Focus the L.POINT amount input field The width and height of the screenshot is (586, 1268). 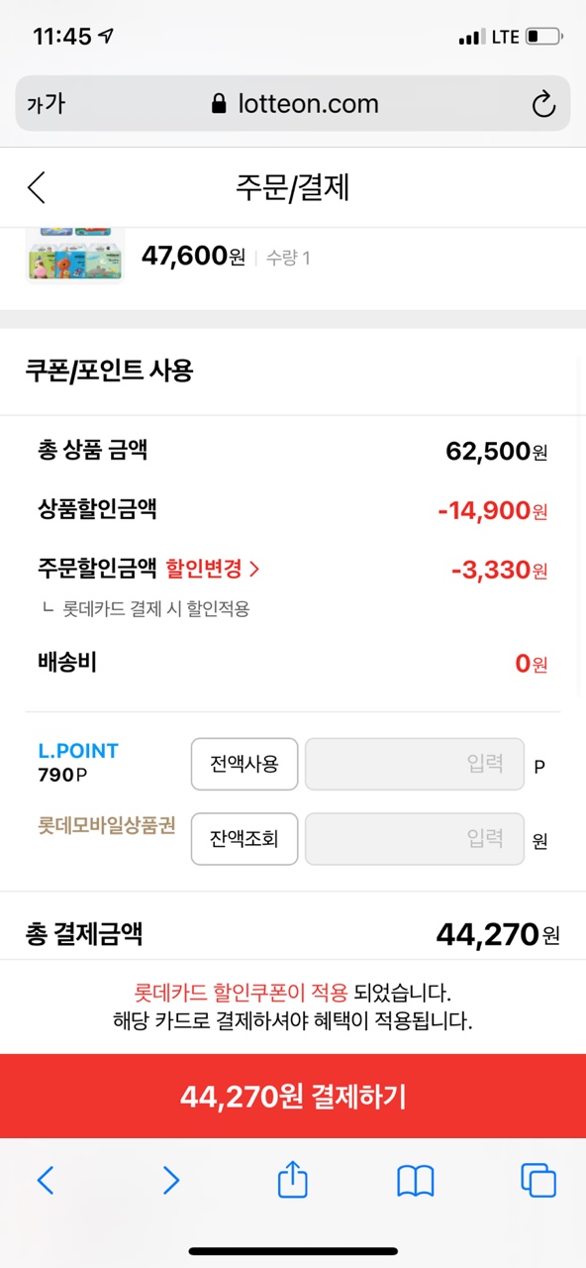coord(415,764)
